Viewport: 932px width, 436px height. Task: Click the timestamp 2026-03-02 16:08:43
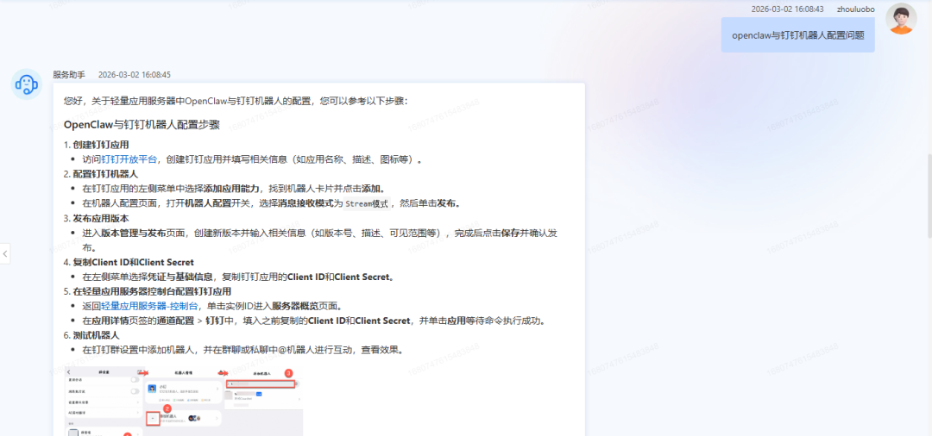787,9
